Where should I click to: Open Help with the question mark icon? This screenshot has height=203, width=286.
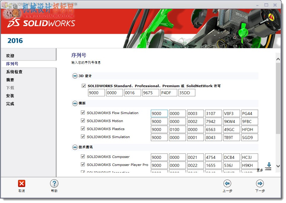tap(54, 184)
